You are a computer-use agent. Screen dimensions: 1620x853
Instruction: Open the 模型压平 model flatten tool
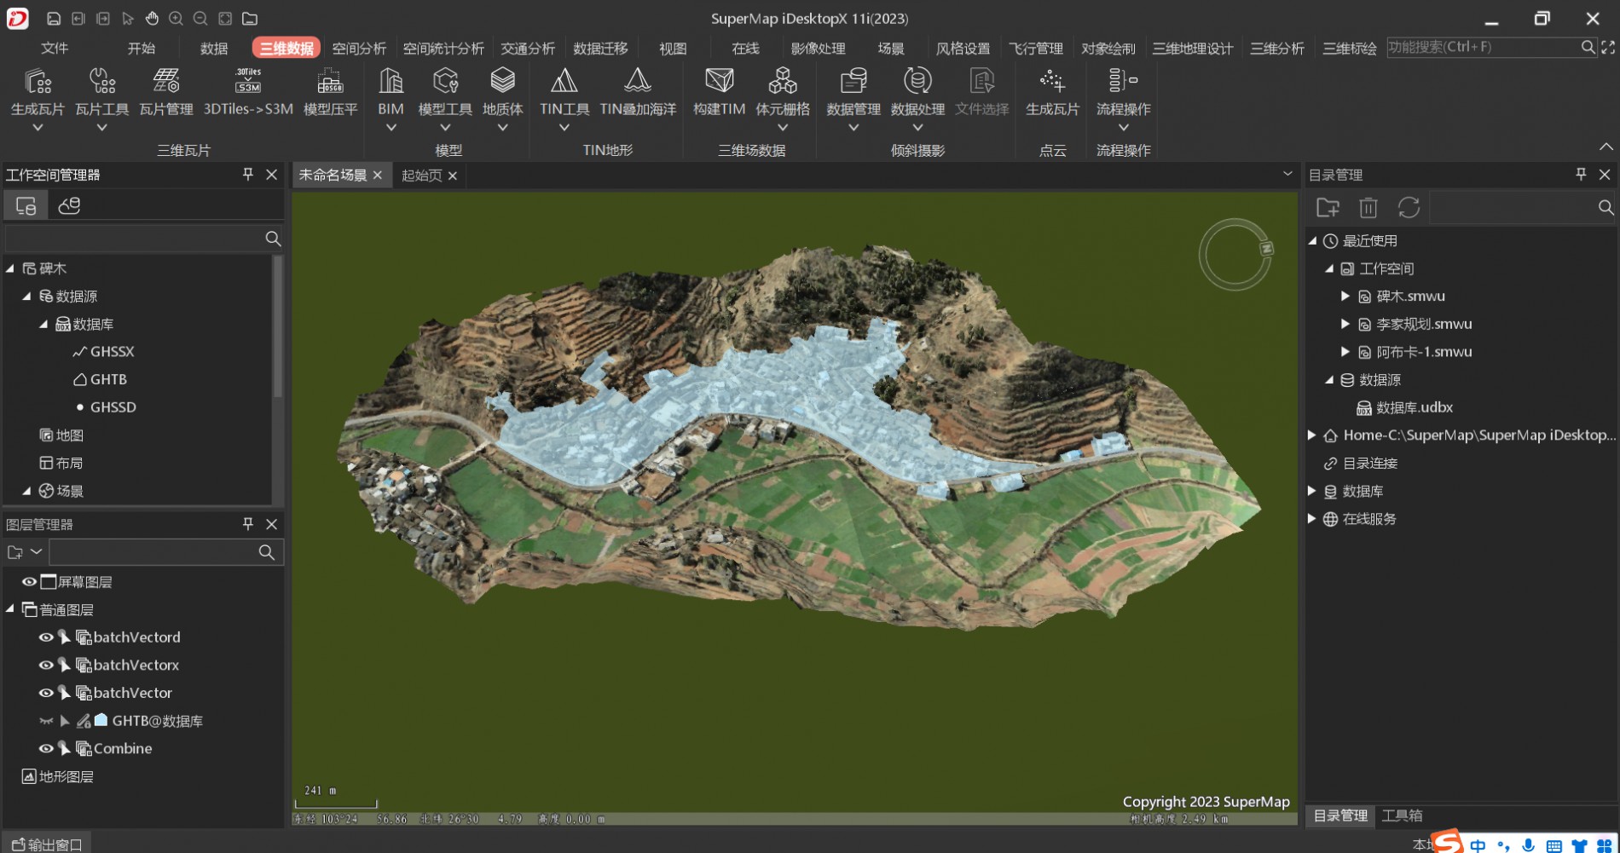point(330,92)
